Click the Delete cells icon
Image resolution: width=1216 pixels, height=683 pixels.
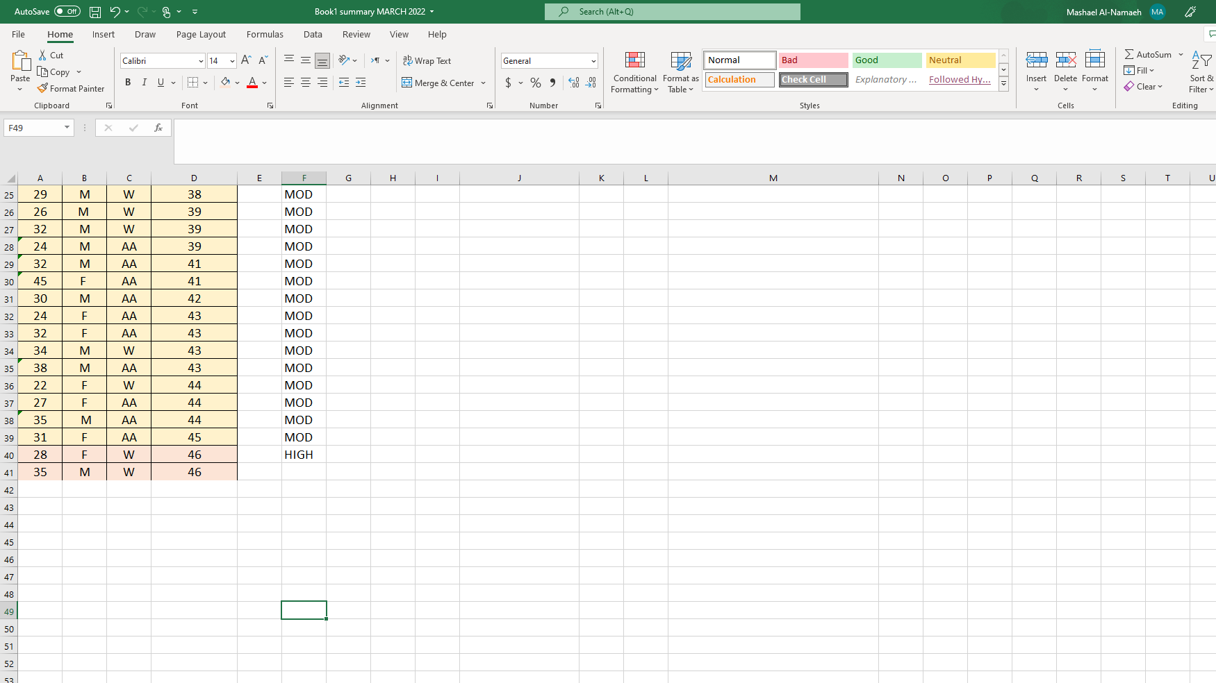click(x=1065, y=61)
